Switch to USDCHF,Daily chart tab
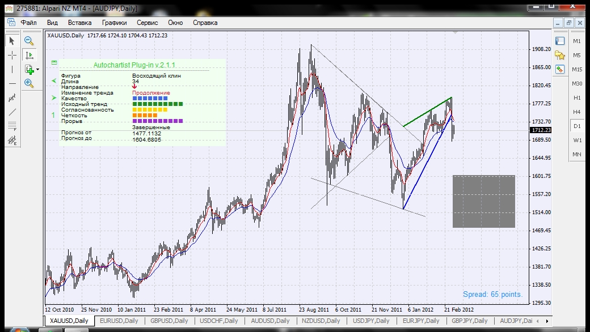Viewport: 590px width, 332px height. (x=218, y=321)
